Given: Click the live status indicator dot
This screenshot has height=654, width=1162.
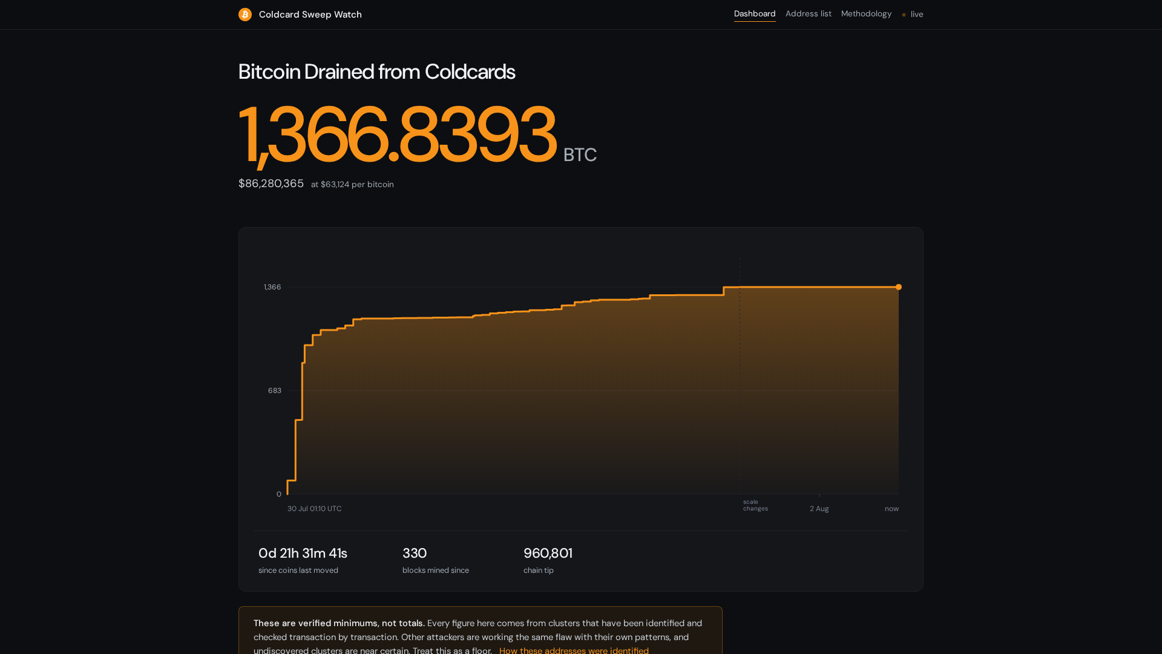Looking at the screenshot, I should point(904,15).
